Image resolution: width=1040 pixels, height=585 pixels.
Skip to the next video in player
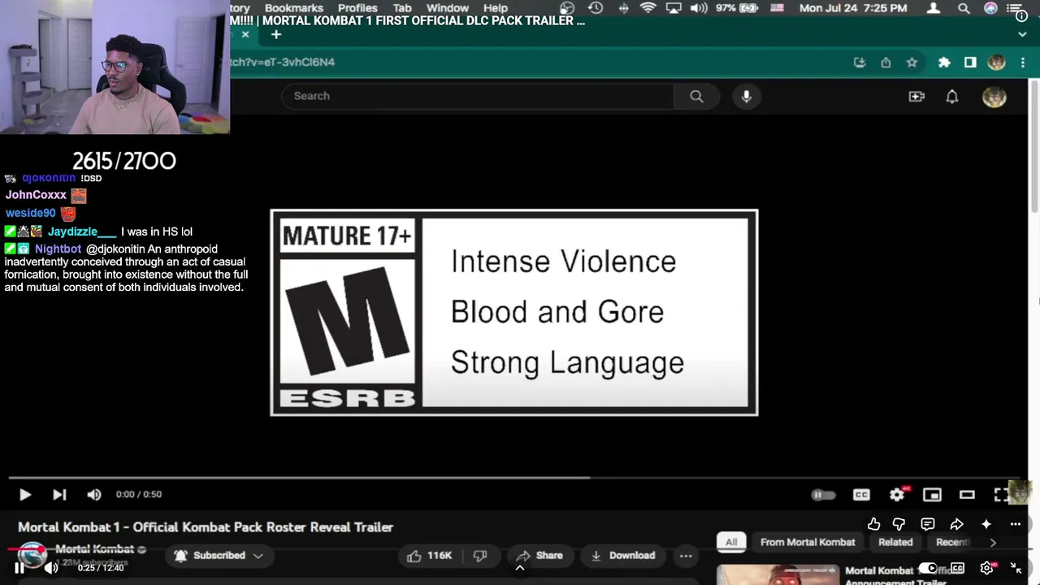(59, 494)
